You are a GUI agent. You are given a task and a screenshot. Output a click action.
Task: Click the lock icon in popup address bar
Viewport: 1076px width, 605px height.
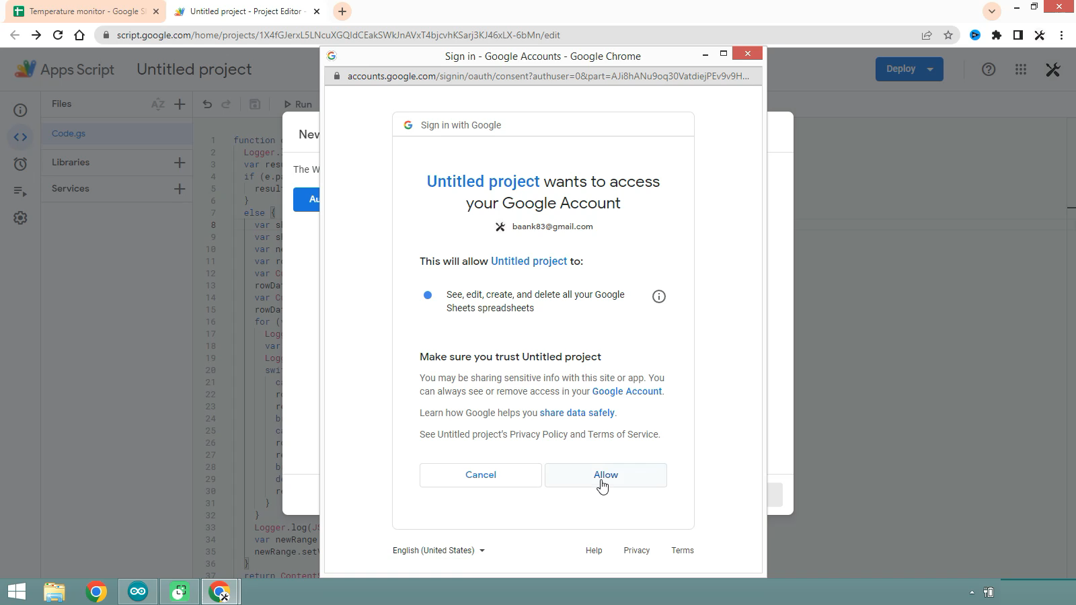(337, 76)
